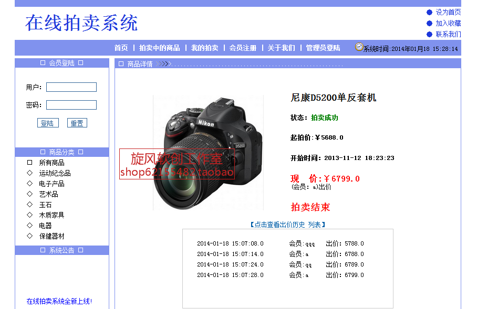The width and height of the screenshot is (477, 309).
Task: Click the diamond icon beside 运动纪念品
Action: [29, 173]
